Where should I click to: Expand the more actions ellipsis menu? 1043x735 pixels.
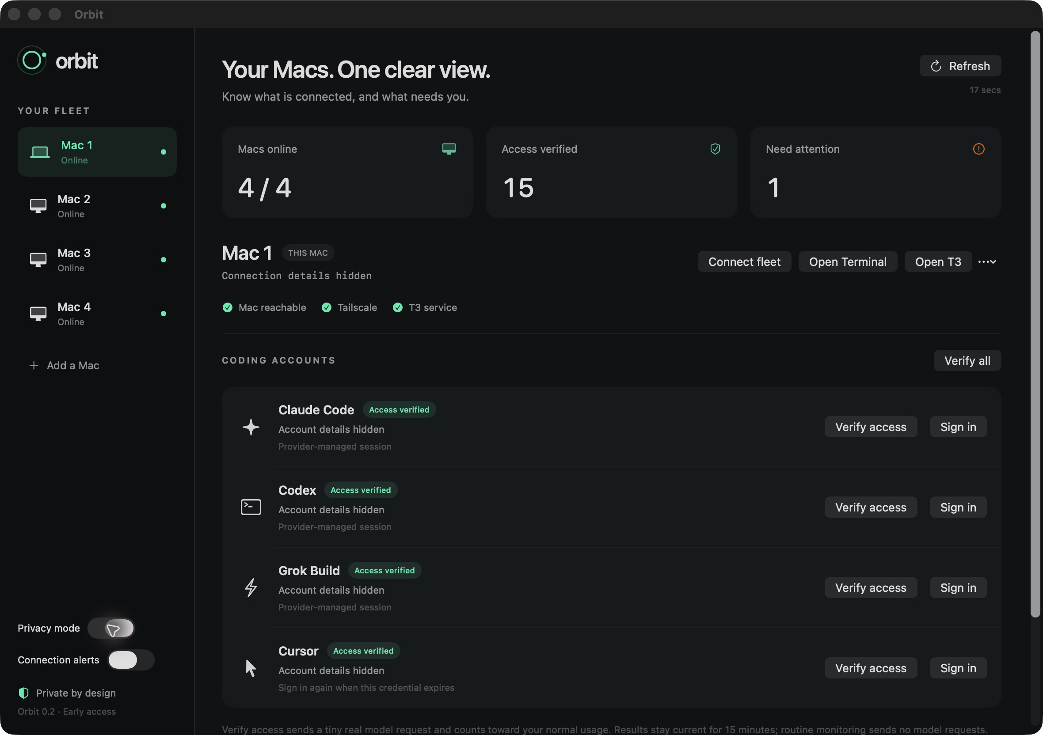click(x=987, y=261)
